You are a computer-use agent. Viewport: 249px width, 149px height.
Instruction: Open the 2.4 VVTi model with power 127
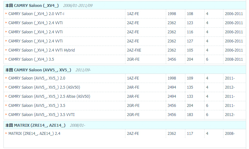click(x=36, y=41)
